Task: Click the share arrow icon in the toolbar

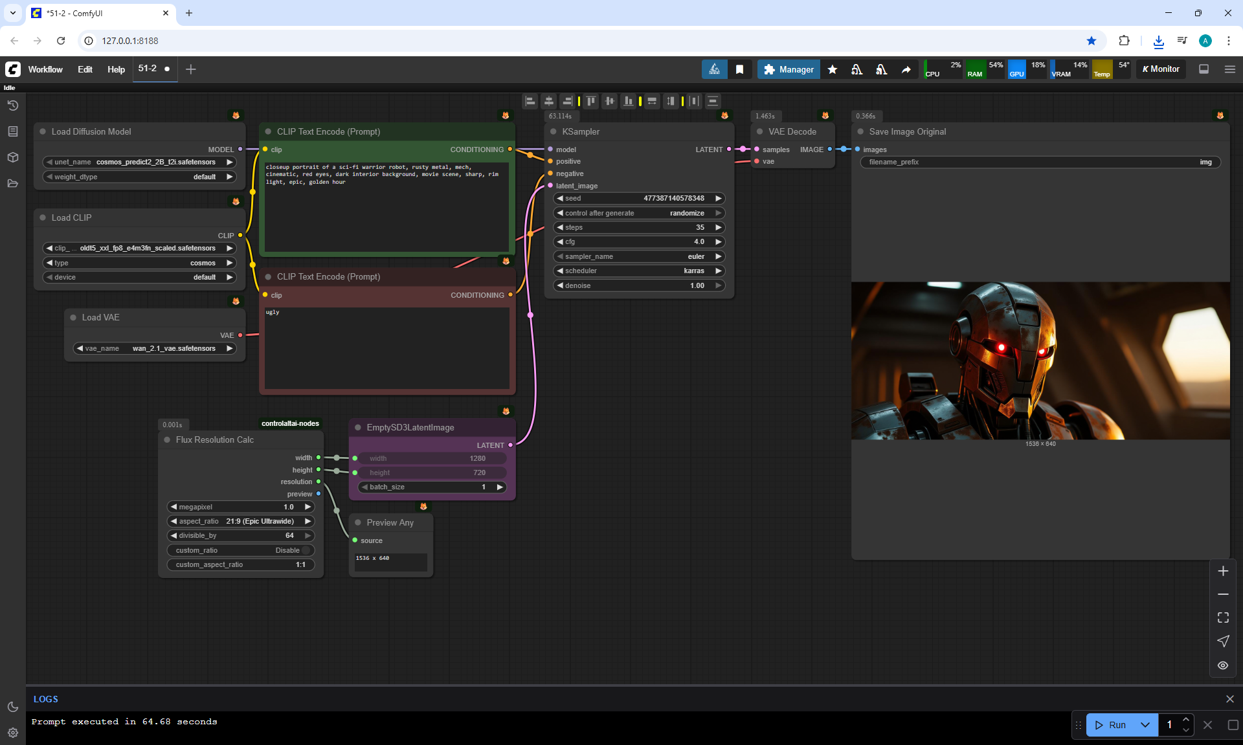Action: point(906,69)
